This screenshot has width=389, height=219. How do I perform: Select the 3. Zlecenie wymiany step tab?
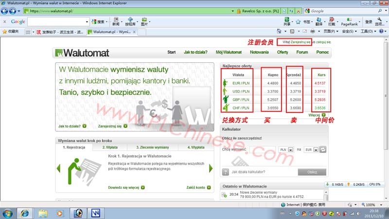[x=153, y=147]
